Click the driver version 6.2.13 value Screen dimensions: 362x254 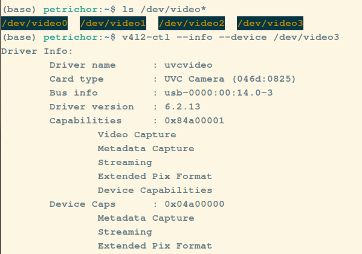pos(183,107)
